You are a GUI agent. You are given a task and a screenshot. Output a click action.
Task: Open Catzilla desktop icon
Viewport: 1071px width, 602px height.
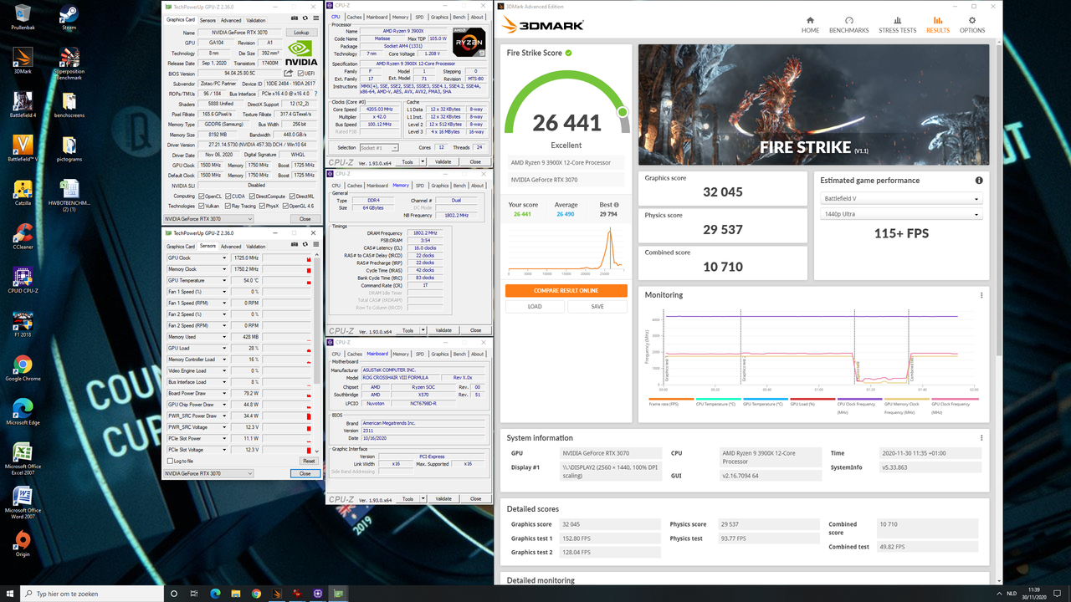(x=23, y=192)
